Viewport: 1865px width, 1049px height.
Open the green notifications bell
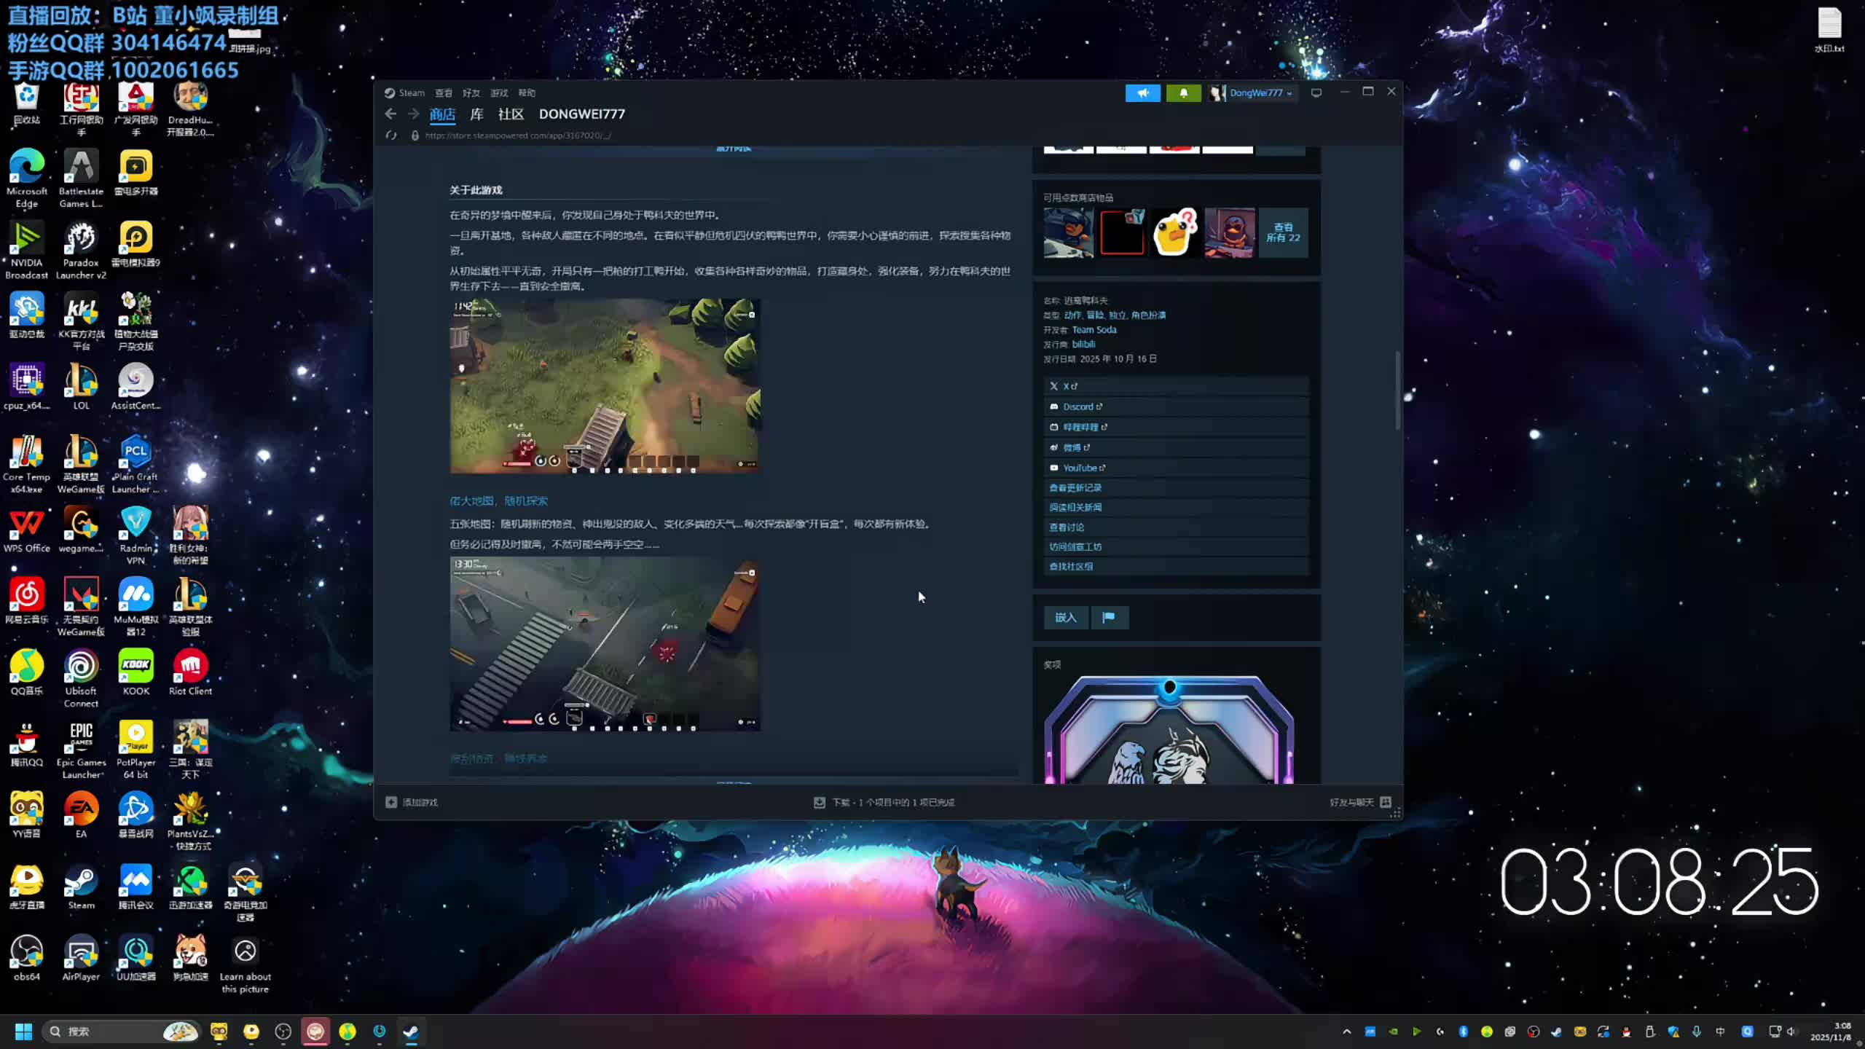click(1183, 93)
